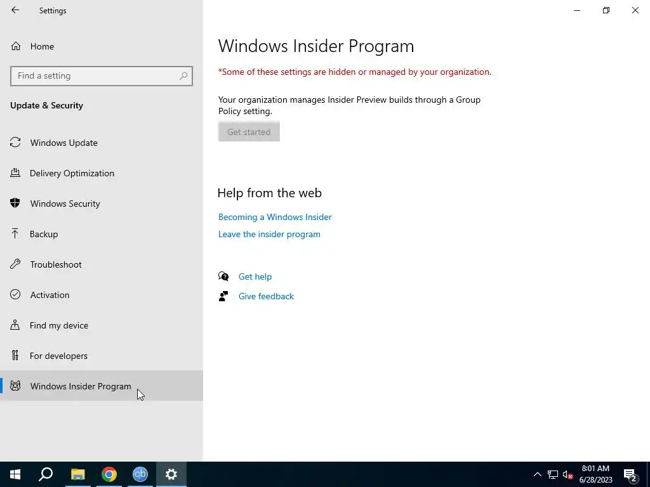Click the Delivery Optimization icon

(x=15, y=172)
